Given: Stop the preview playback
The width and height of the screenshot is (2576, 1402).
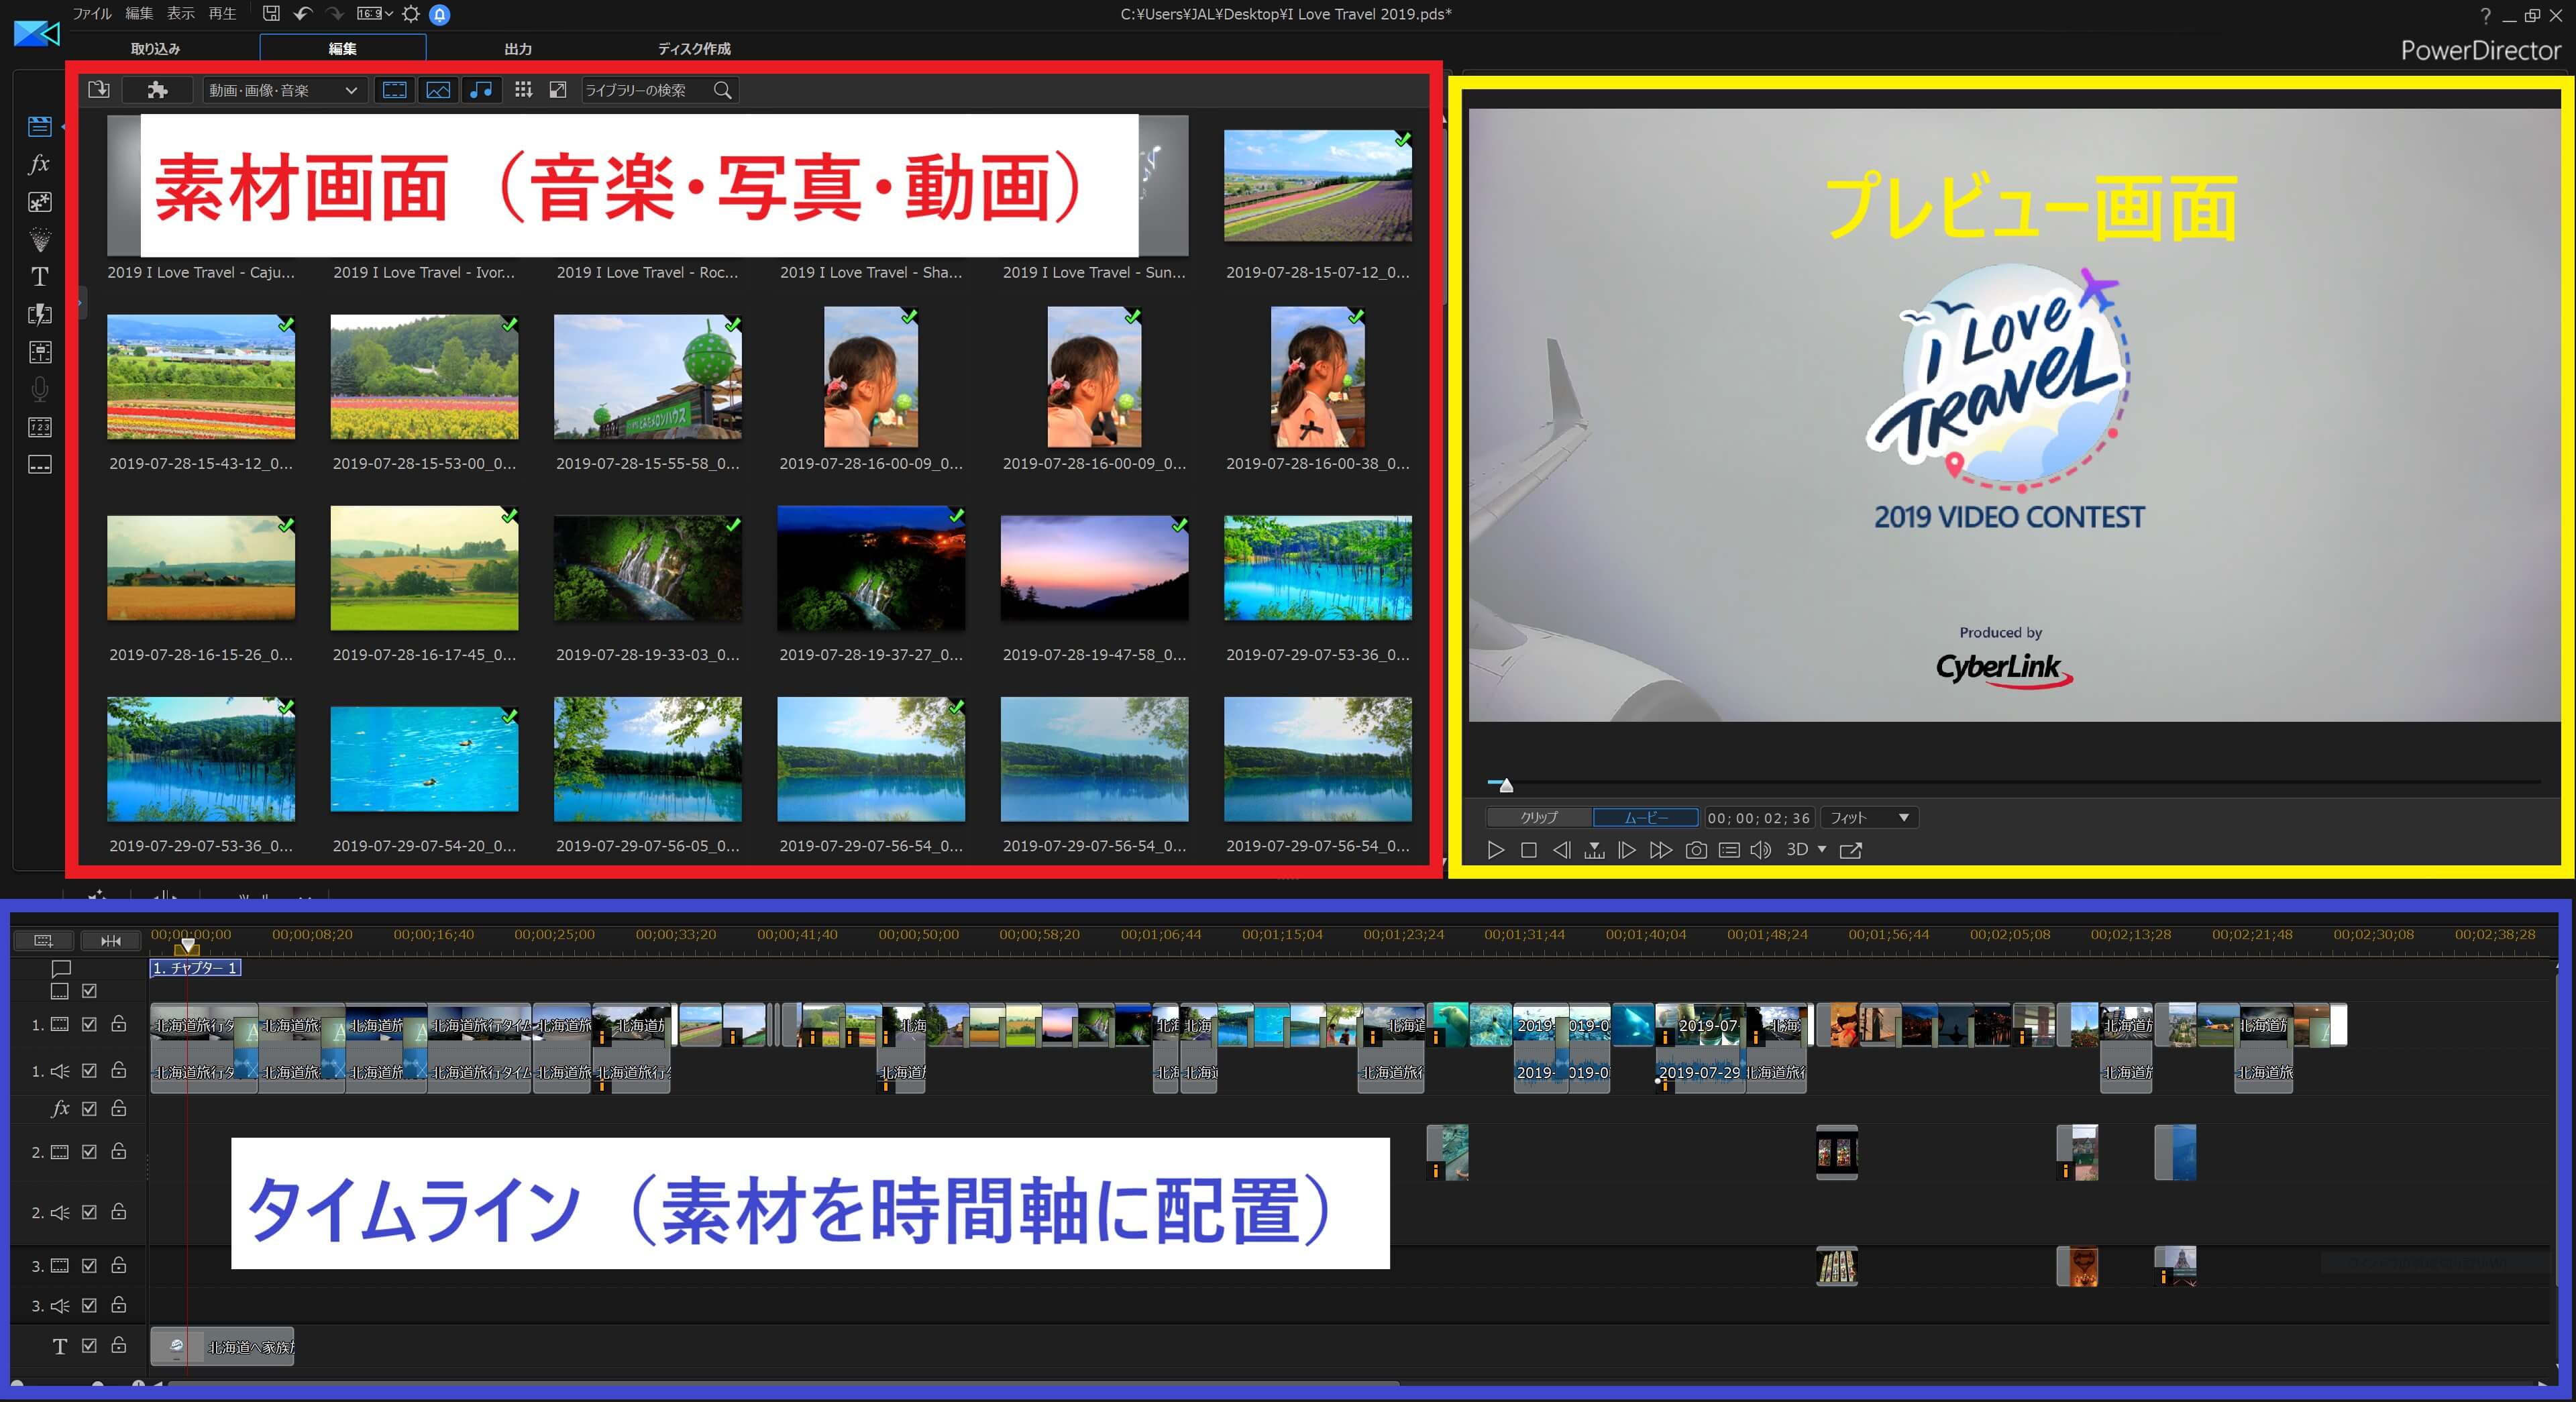Looking at the screenshot, I should 1528,850.
